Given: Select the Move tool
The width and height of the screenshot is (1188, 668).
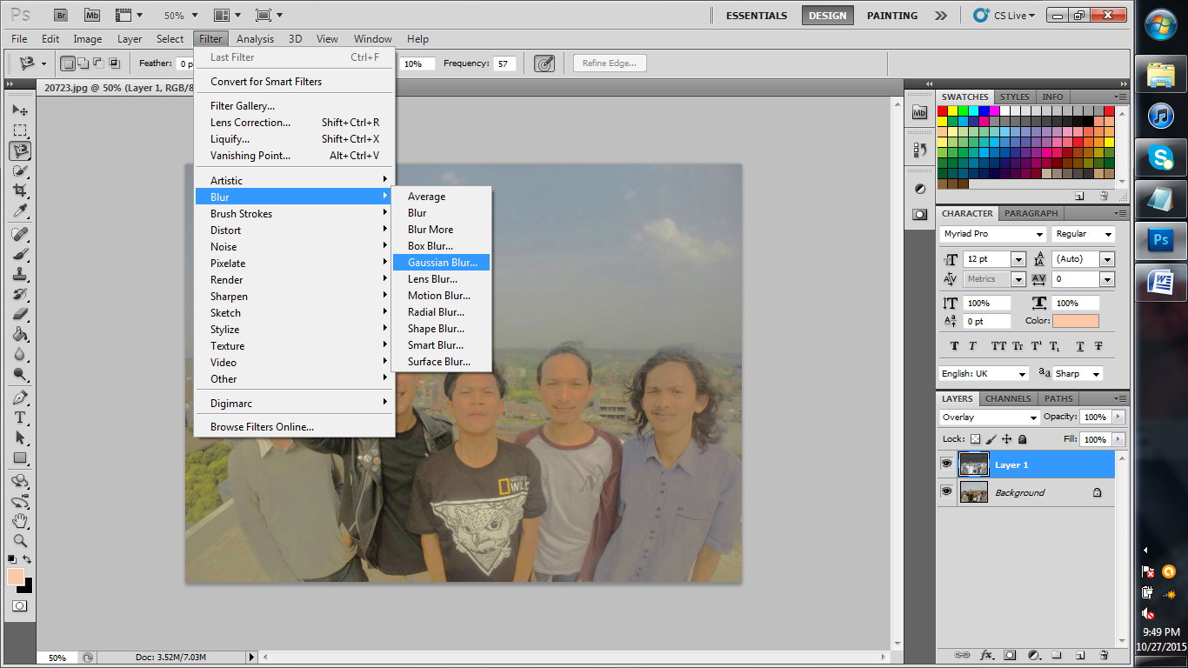Looking at the screenshot, I should (19, 110).
